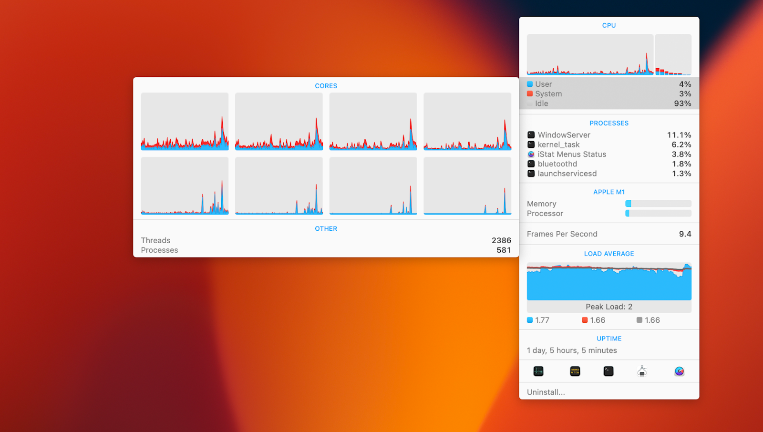Launch the System Information icon

[x=642, y=371]
